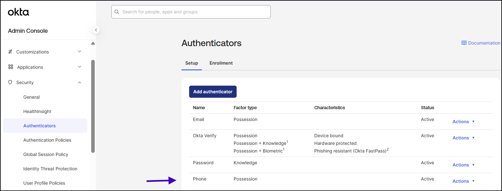Click the Okta logo
This screenshot has height=191, width=502.
coord(18,12)
